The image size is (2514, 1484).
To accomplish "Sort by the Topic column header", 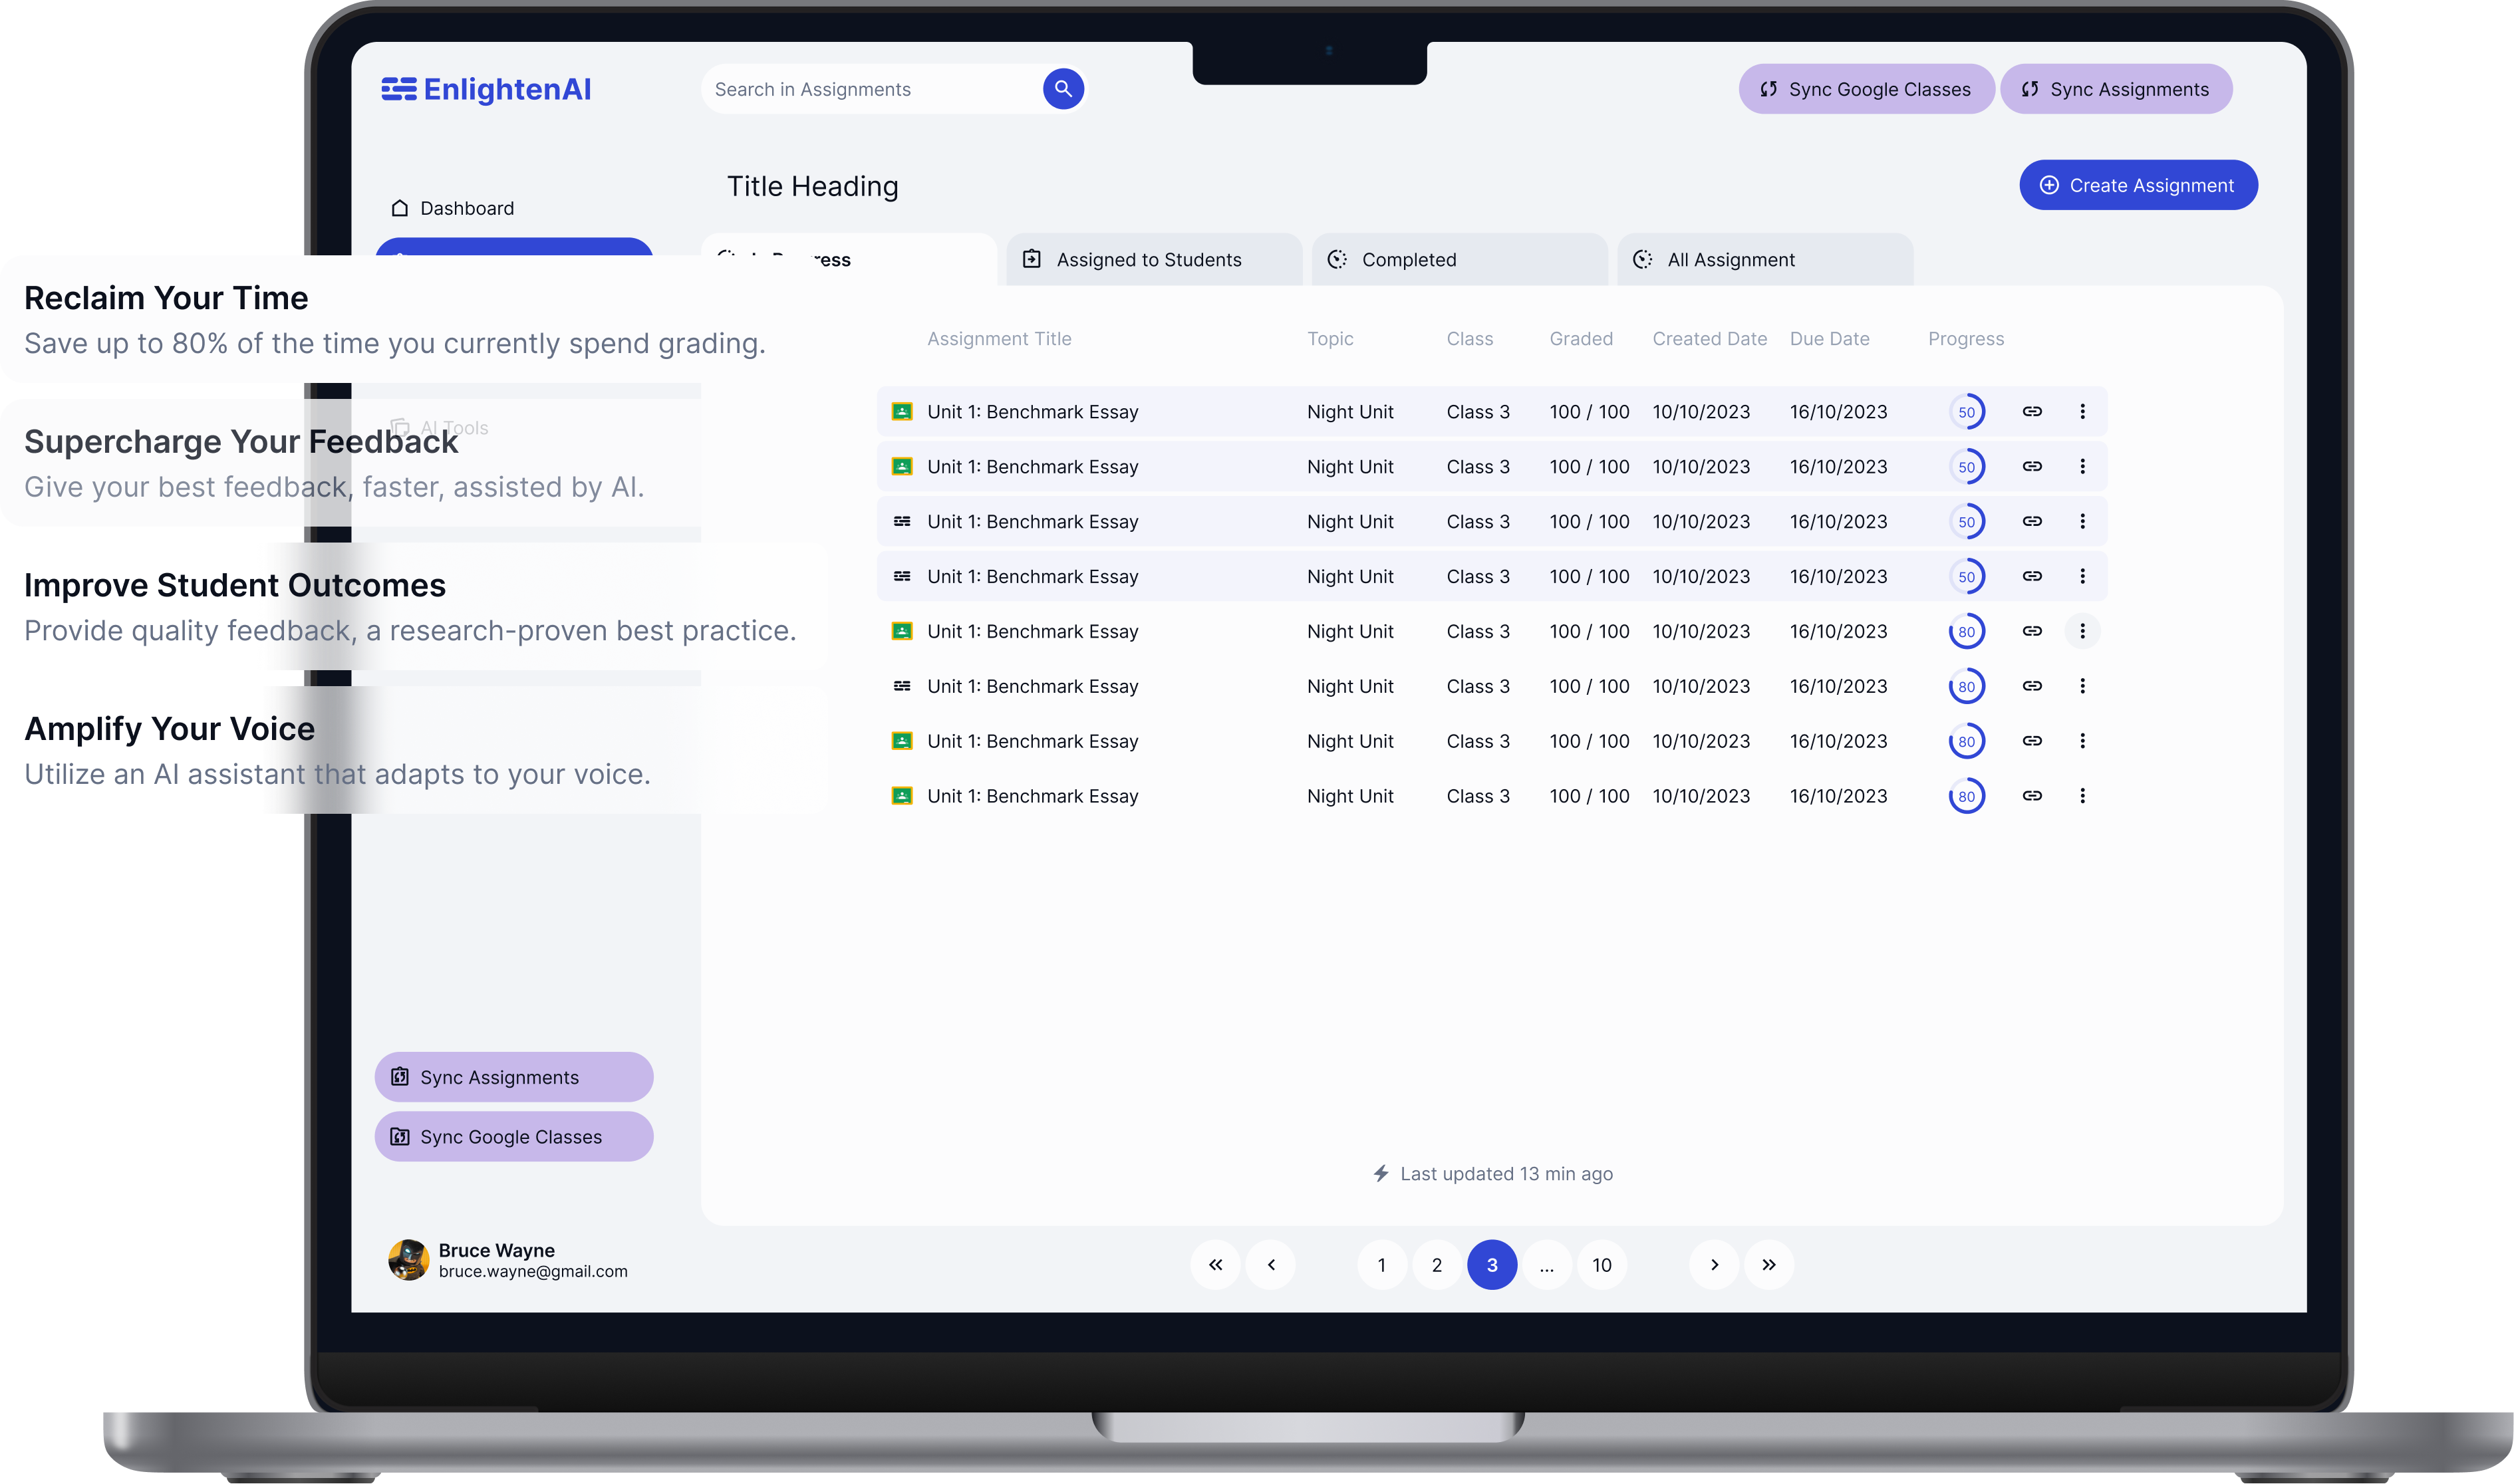I will coord(1330,339).
